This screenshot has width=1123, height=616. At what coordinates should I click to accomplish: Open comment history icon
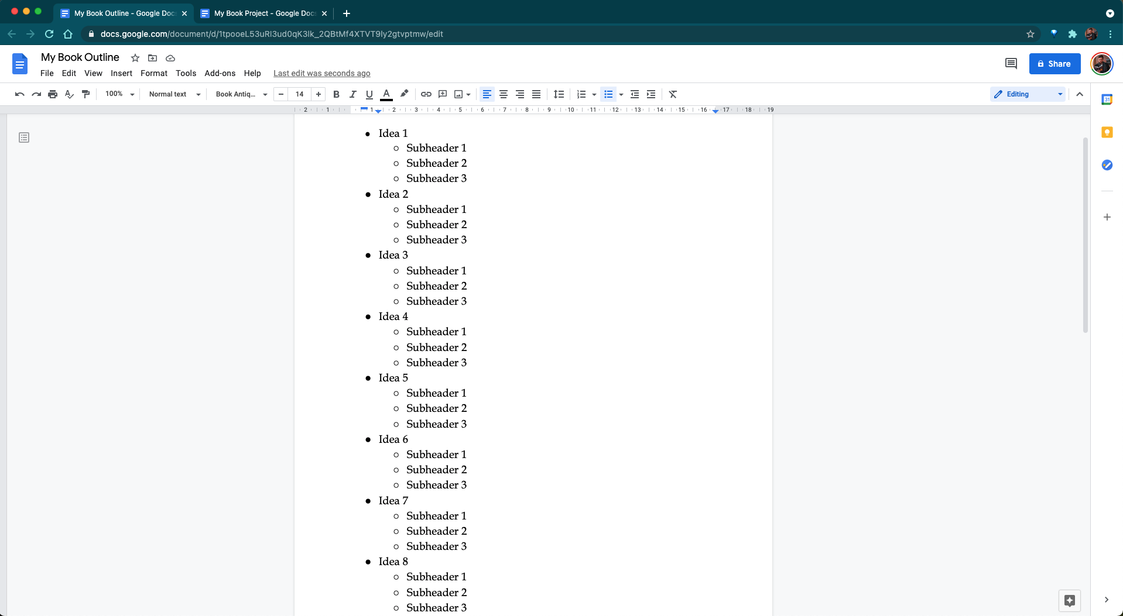click(x=1011, y=64)
